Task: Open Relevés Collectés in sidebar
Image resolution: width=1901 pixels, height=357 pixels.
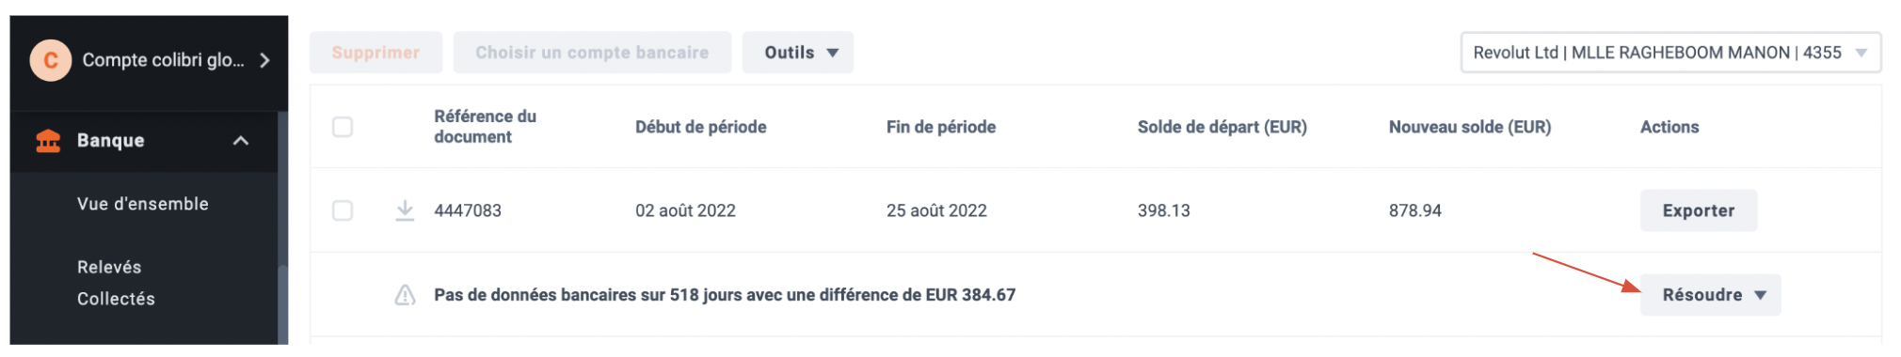Action: (116, 283)
